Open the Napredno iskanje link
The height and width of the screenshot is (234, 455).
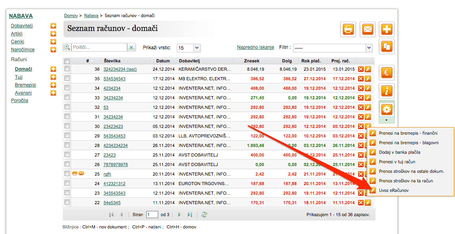256,47
